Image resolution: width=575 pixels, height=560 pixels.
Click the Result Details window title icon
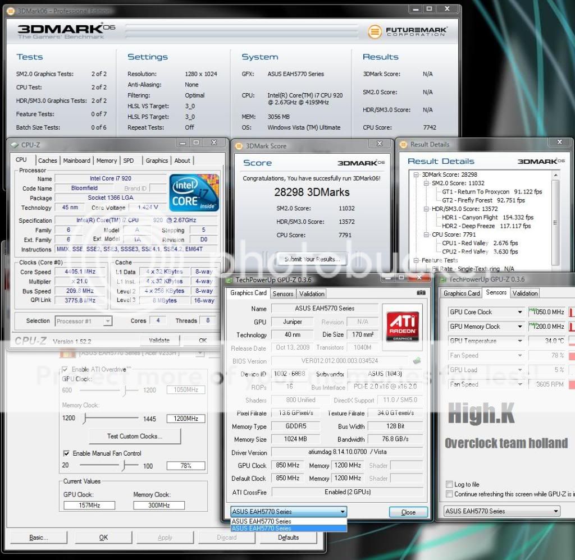pos(403,144)
